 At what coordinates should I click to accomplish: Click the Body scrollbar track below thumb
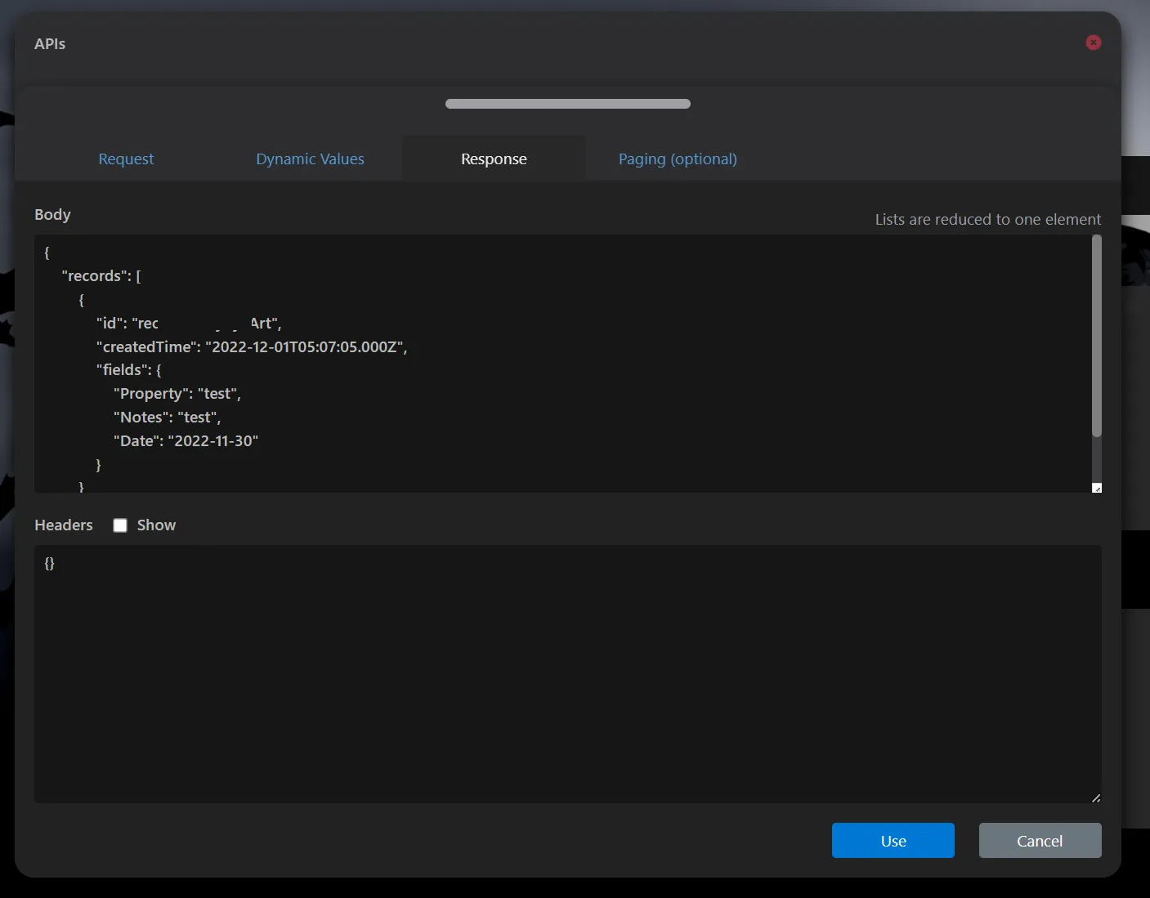click(1096, 459)
